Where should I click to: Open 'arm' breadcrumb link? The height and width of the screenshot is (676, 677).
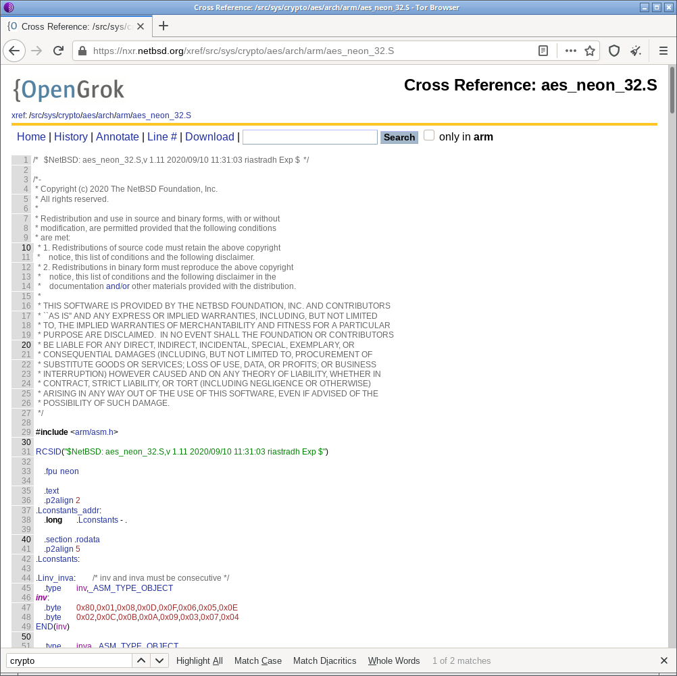click(x=123, y=115)
